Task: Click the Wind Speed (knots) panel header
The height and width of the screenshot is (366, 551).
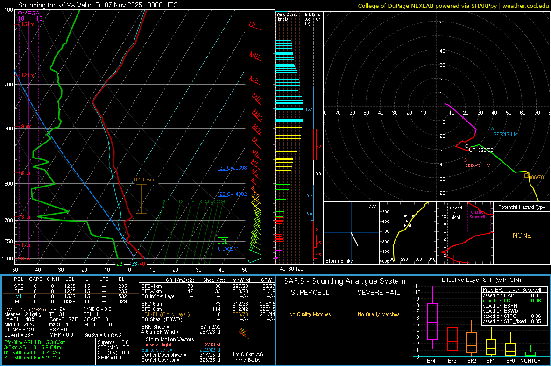Action: point(287,16)
